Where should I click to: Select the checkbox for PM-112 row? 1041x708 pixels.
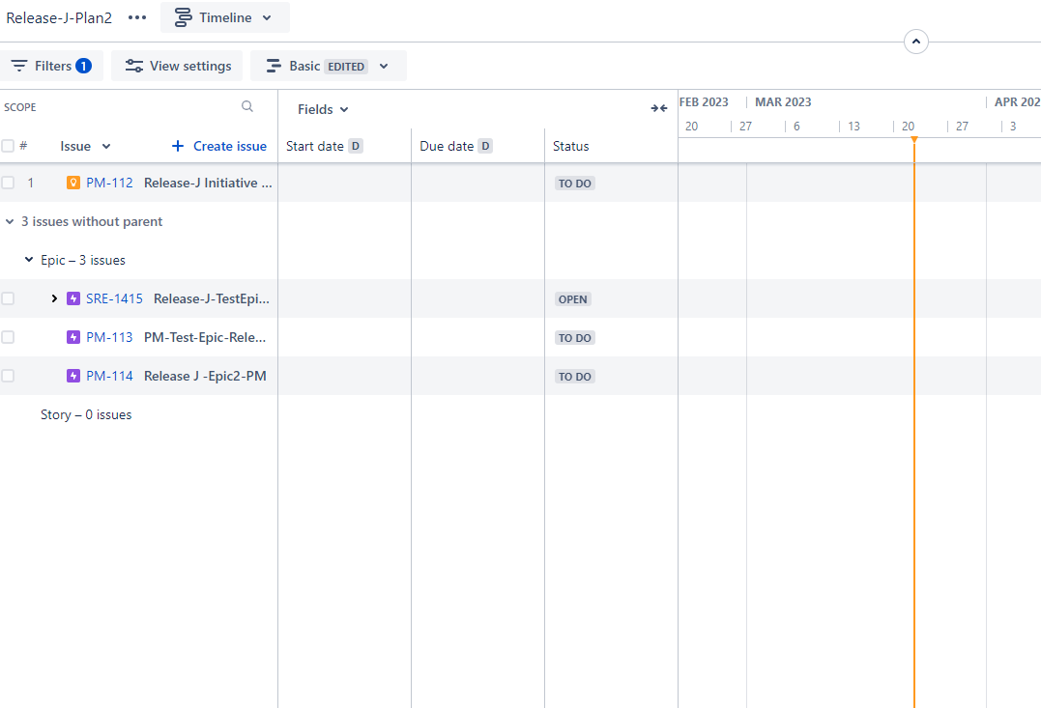pyautogui.click(x=8, y=183)
